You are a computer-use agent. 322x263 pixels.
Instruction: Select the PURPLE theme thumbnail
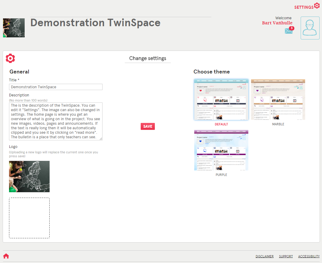(x=221, y=150)
